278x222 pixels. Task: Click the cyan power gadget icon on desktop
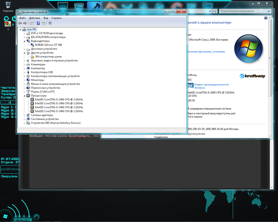pos(14,18)
